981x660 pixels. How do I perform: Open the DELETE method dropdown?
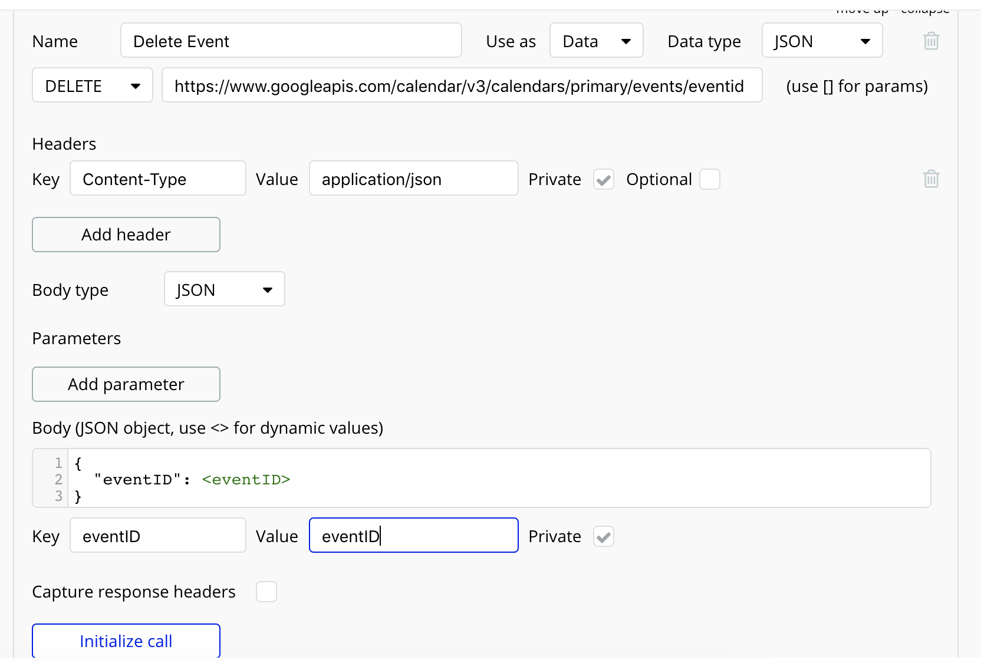click(93, 85)
